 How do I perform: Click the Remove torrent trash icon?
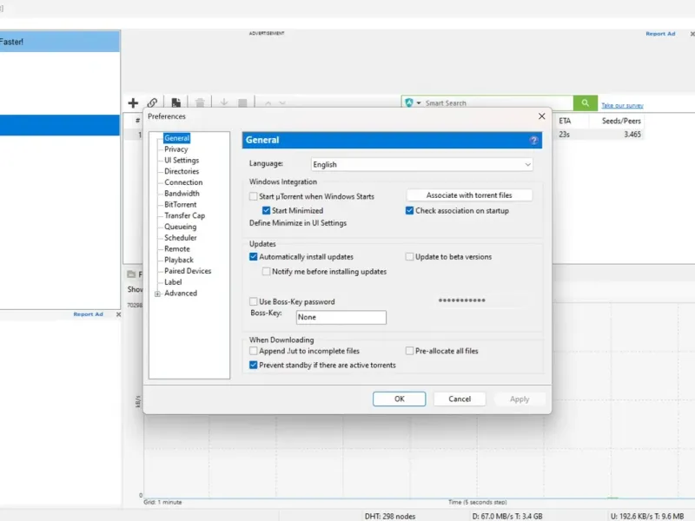pos(200,102)
